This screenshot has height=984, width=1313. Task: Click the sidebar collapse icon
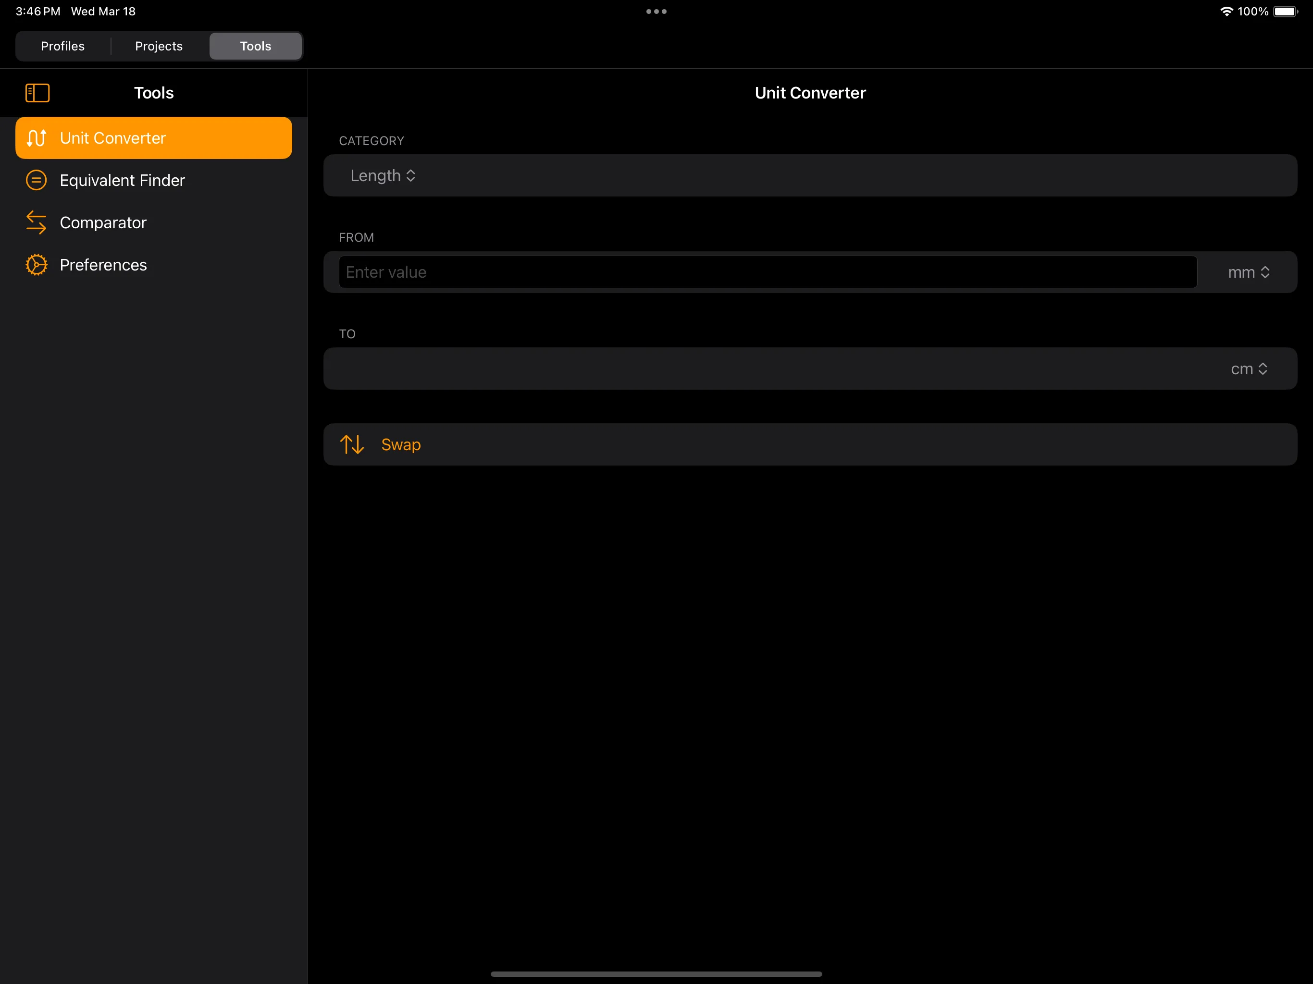[37, 93]
